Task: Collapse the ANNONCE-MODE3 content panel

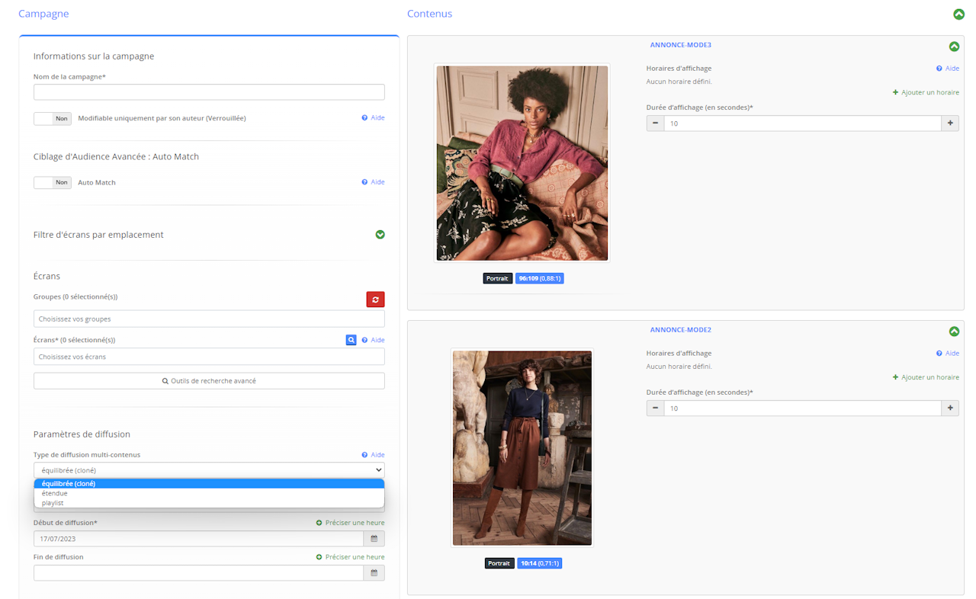Action: (954, 46)
